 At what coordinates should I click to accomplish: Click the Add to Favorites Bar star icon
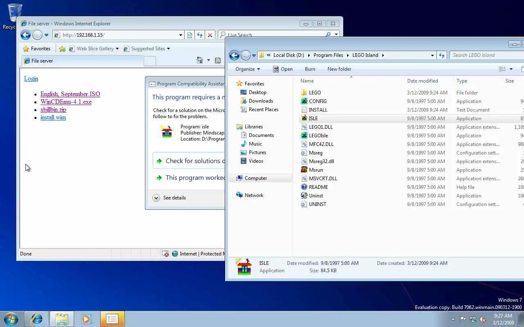click(x=62, y=49)
